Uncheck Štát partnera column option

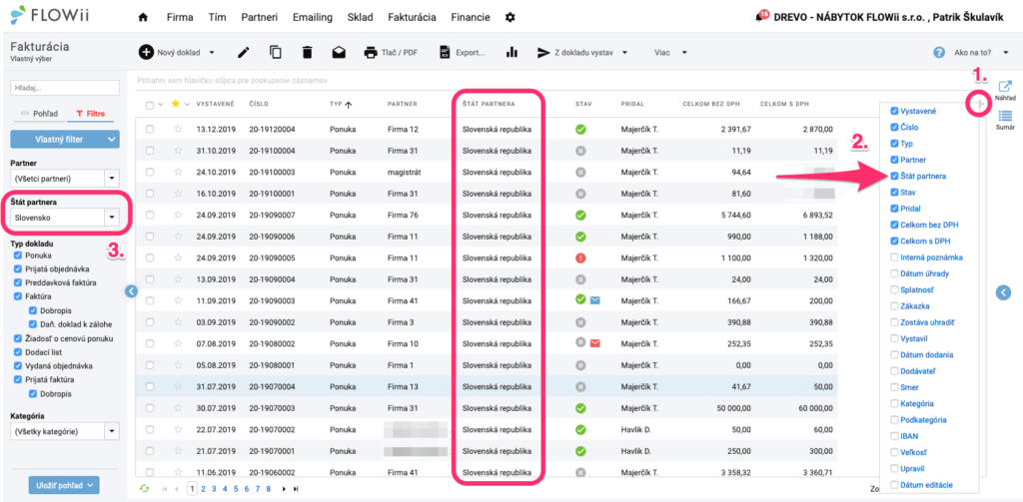click(894, 176)
